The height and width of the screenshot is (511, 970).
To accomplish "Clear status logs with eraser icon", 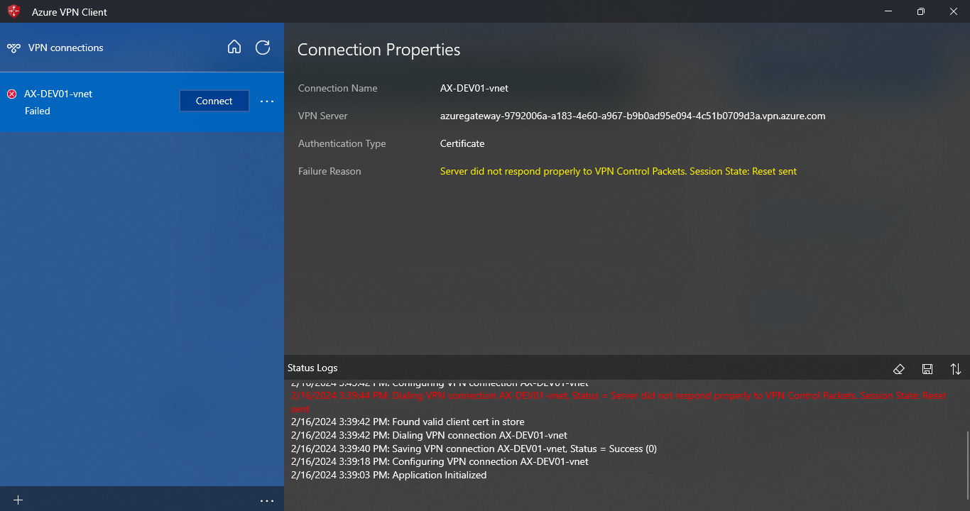I will coord(898,369).
